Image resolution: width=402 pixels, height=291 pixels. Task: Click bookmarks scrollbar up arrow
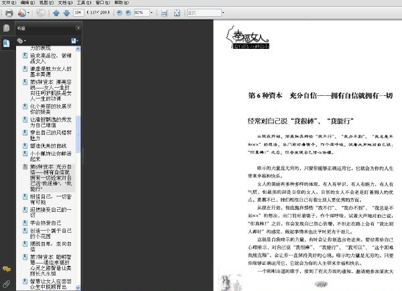click(x=78, y=49)
